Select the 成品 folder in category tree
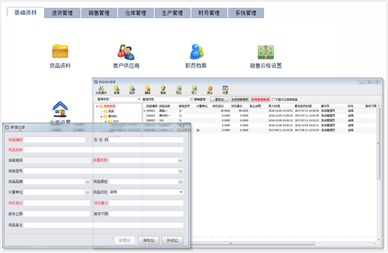 (109, 111)
